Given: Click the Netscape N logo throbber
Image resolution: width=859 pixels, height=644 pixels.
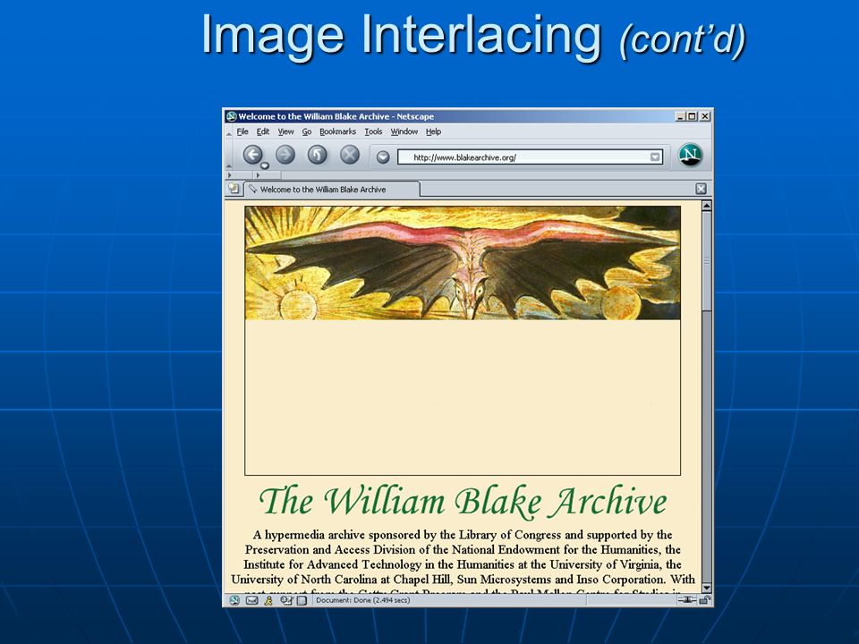Looking at the screenshot, I should tap(690, 155).
